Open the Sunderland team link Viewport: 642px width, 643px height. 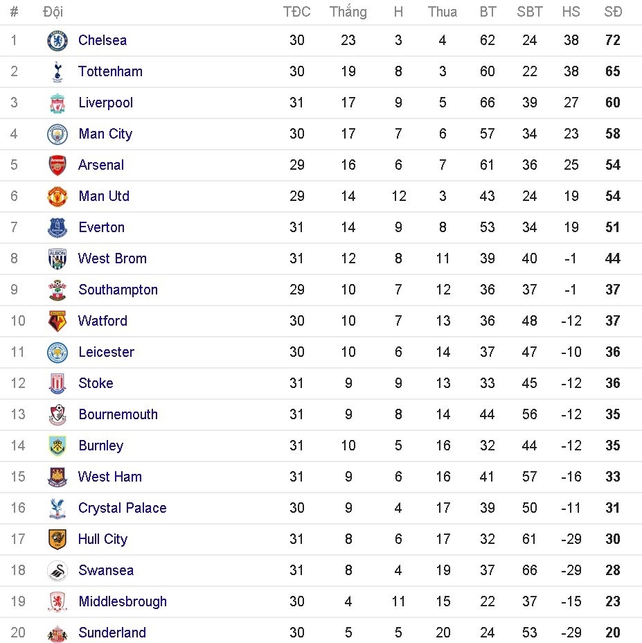point(112,633)
